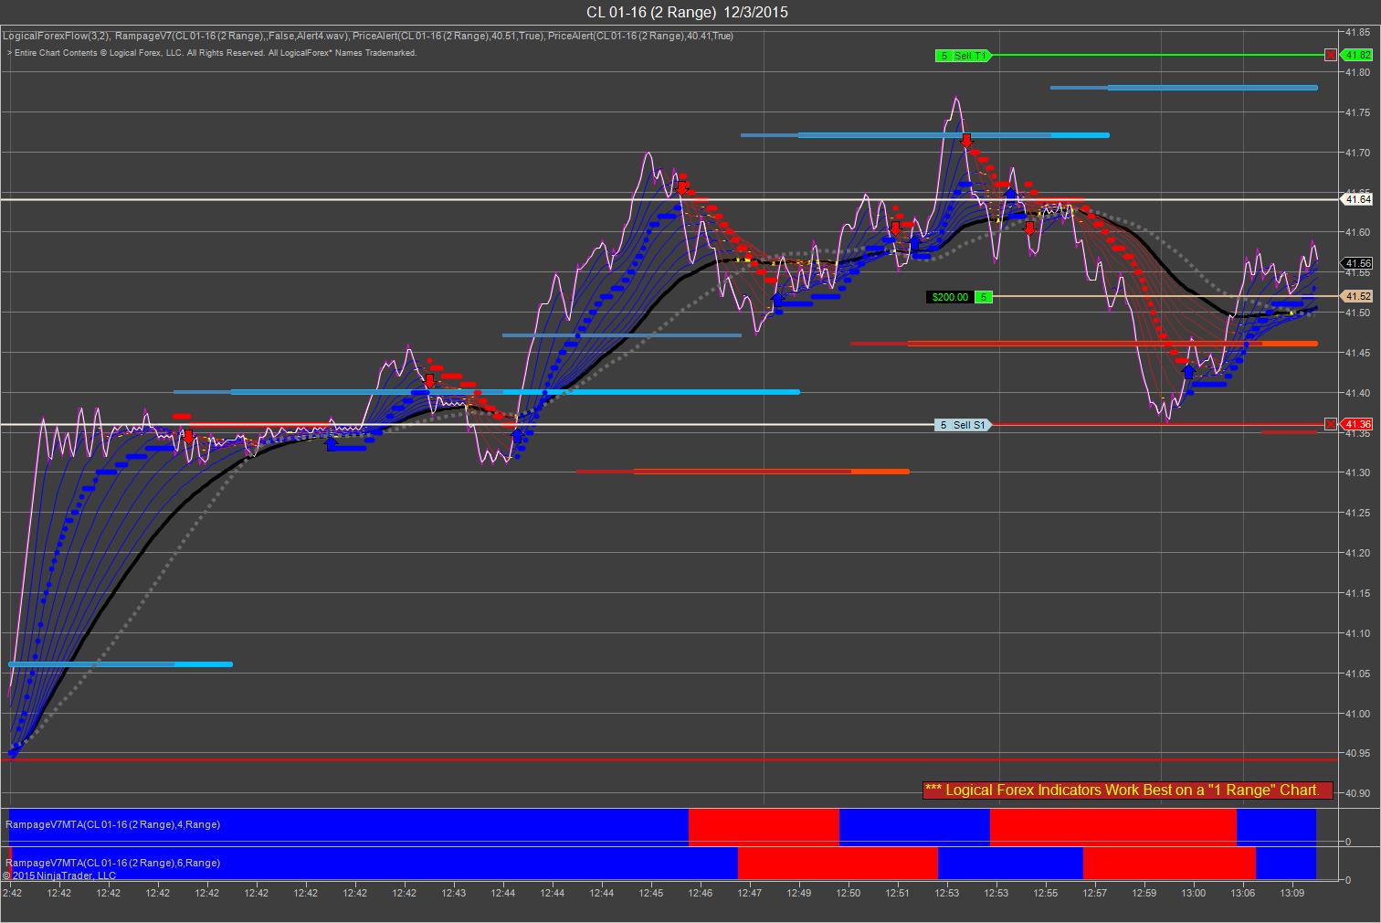
Task: Click the 41.75 price axis label
Action: click(1357, 113)
